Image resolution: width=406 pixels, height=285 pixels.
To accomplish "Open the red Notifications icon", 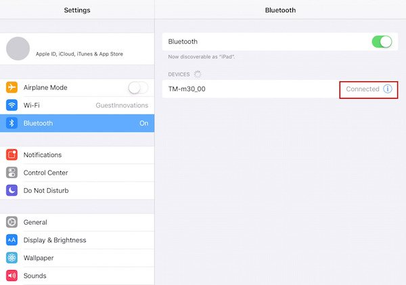I will (12, 154).
